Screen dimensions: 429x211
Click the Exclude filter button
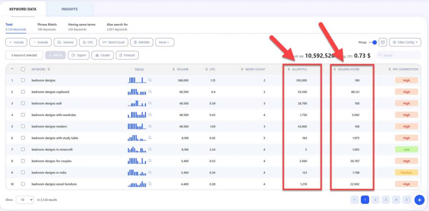[x=41, y=42]
